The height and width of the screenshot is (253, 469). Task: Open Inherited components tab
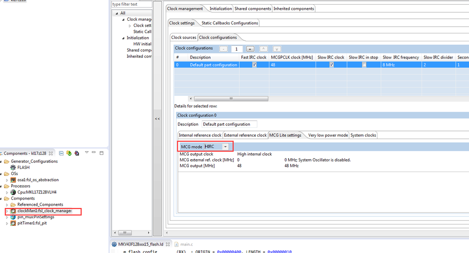click(x=294, y=8)
